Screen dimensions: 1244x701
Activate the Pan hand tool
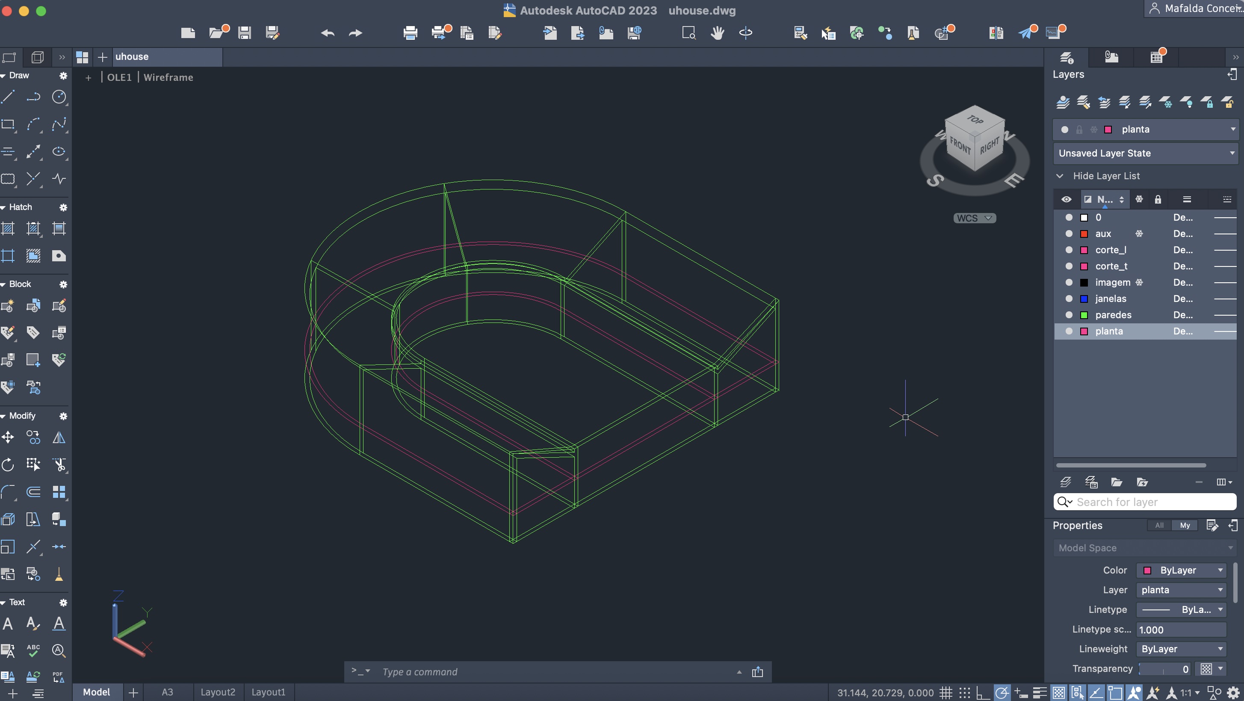click(x=717, y=33)
